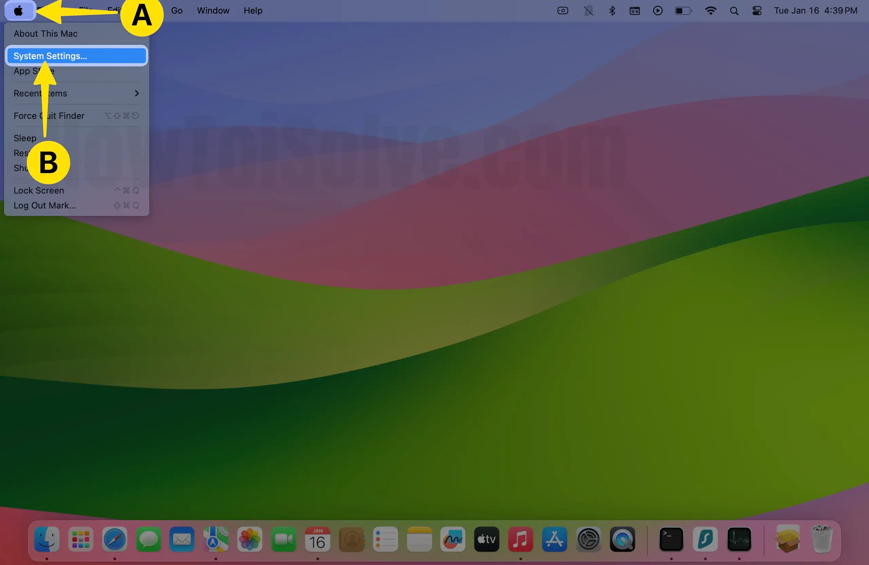Toggle the Bluetooth menu bar icon
The width and height of the screenshot is (869, 565).
[x=612, y=11]
